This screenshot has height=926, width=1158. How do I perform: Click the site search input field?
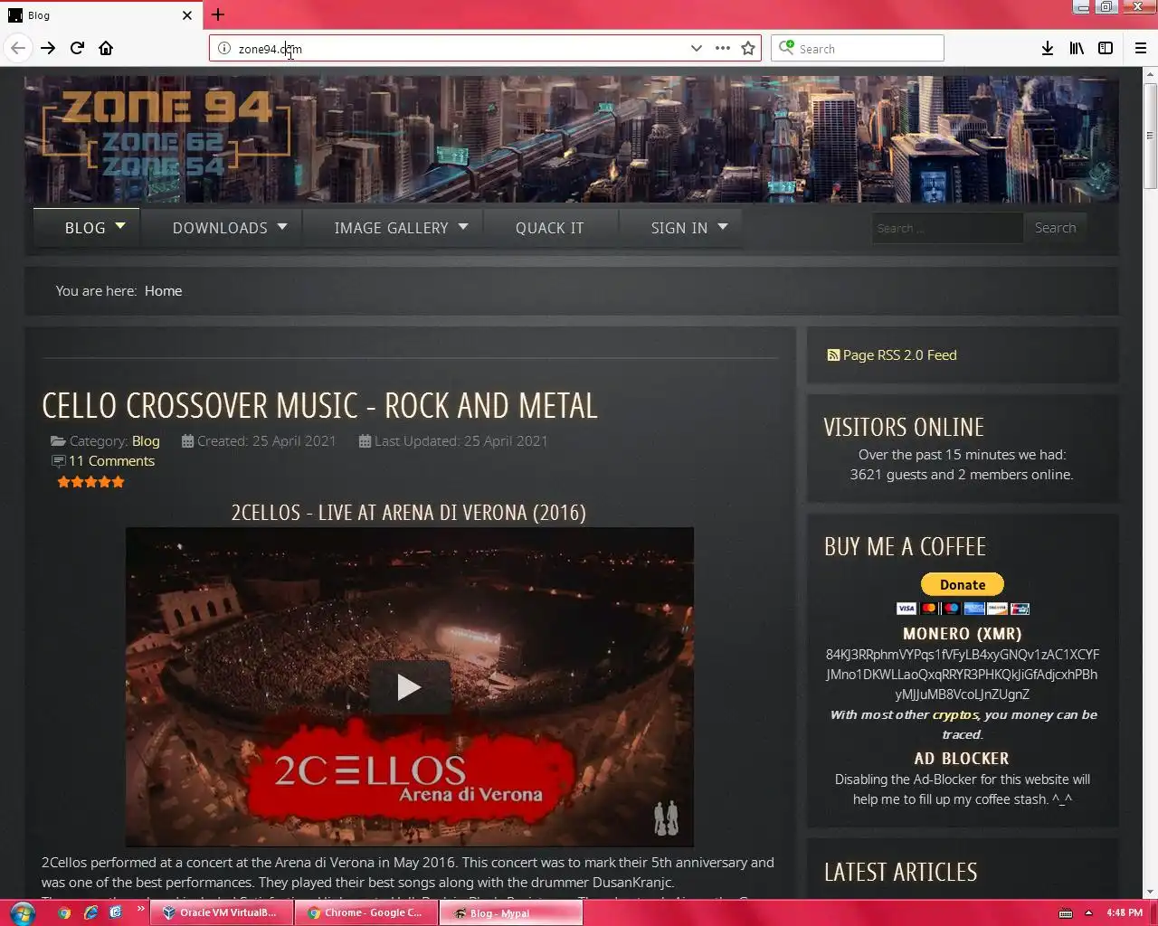coord(946,228)
